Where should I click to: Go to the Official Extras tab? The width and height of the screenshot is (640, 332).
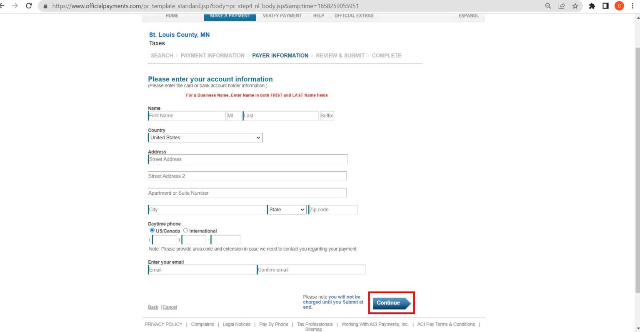[x=354, y=16]
